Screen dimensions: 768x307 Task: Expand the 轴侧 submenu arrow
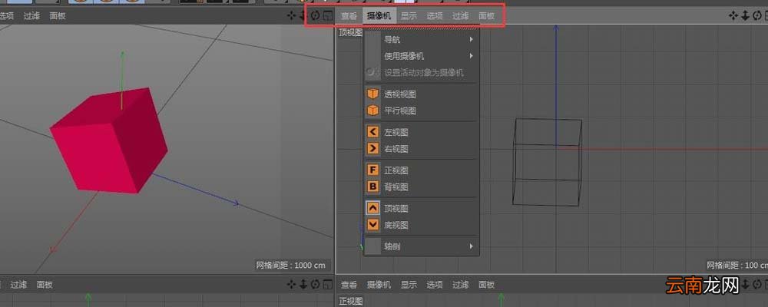pyautogui.click(x=472, y=246)
